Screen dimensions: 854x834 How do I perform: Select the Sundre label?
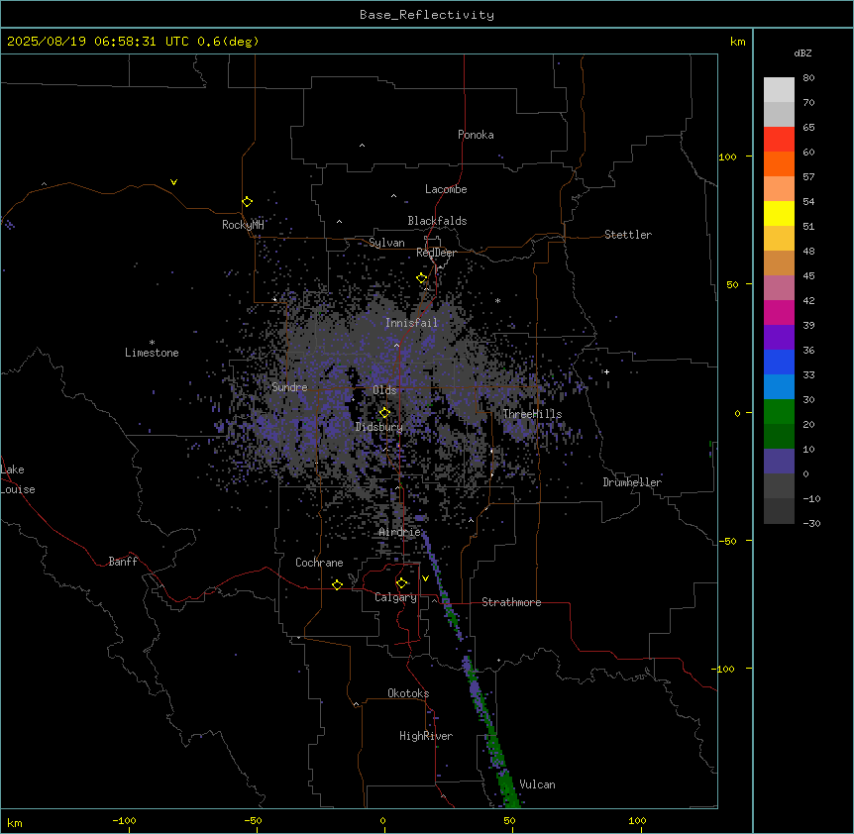[x=289, y=387]
